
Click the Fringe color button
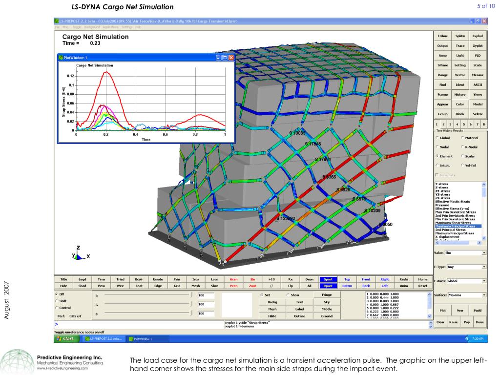point(327,295)
